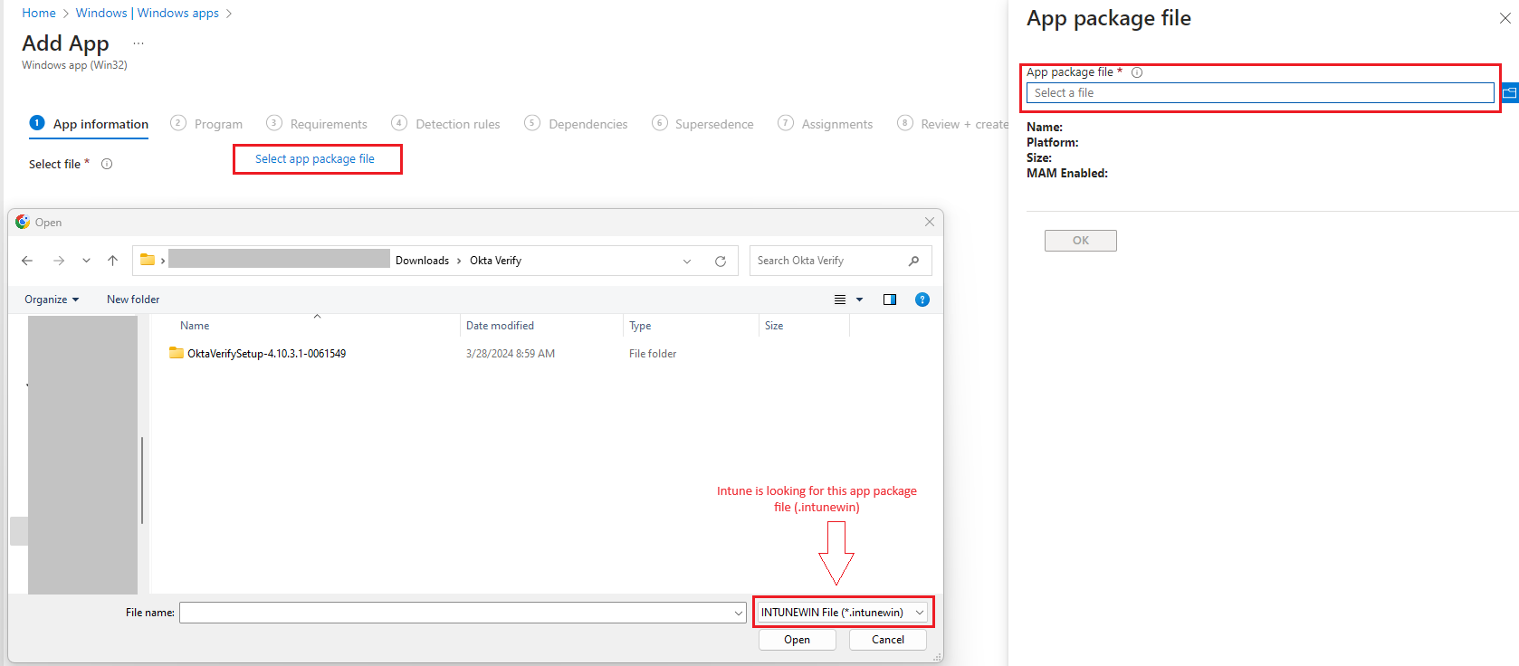Click info icon beside App package file label
The height and width of the screenshot is (666, 1519).
[x=1137, y=72]
